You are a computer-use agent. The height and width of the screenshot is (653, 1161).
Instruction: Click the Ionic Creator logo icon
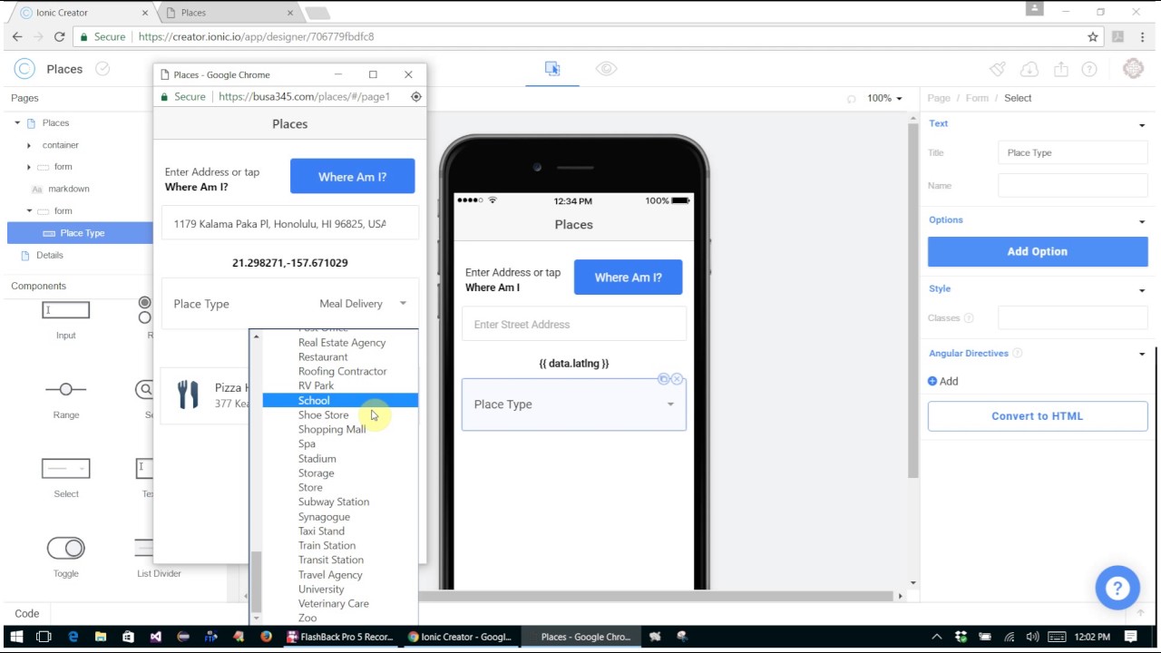24,69
